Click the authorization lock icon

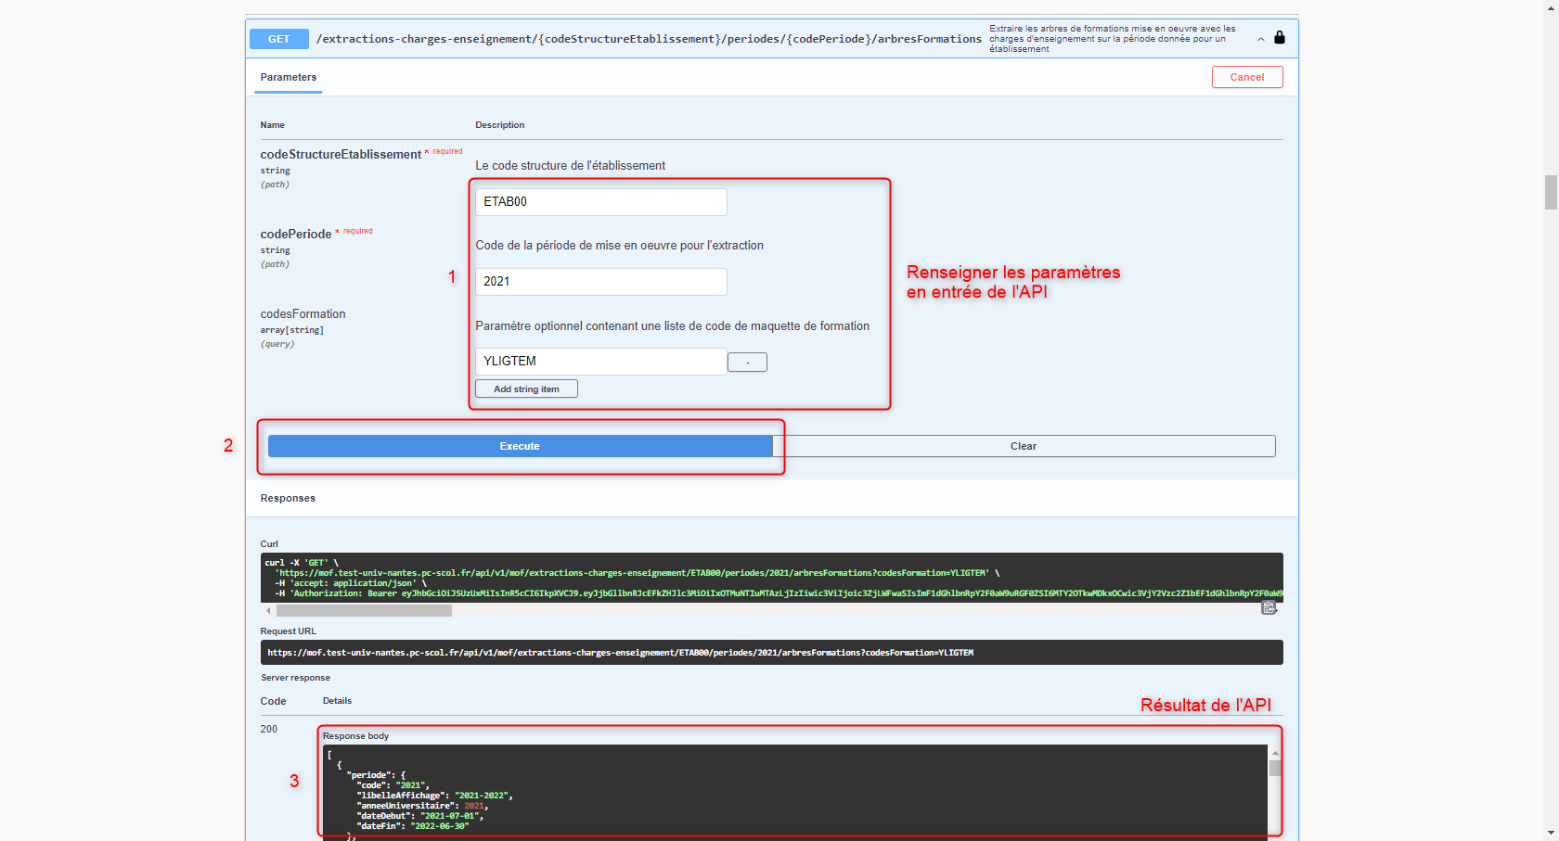click(1280, 38)
